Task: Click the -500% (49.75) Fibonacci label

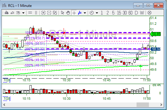Action: 34,65
